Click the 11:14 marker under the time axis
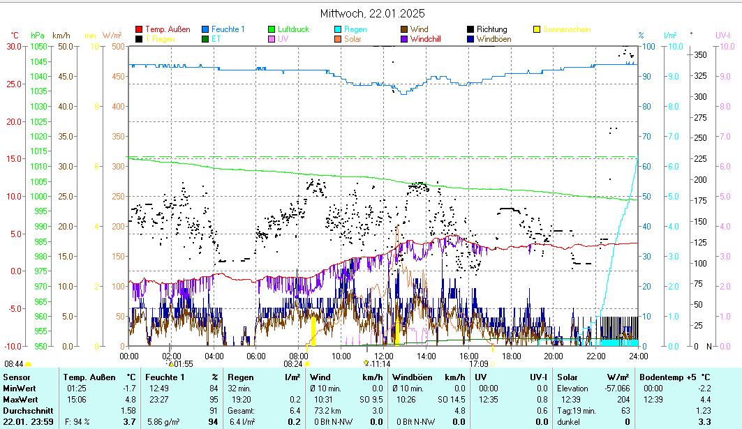Viewport: 742px width, 429px height. [x=380, y=363]
